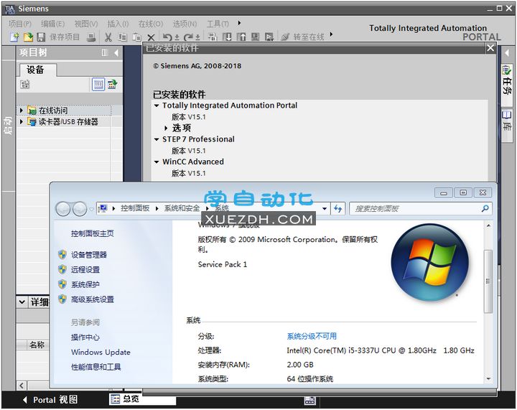Click the Start runtime on PC icon
This screenshot has width=517, height=410.
(269, 37)
